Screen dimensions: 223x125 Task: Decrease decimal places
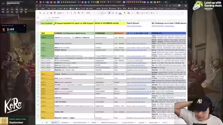coord(75,13)
